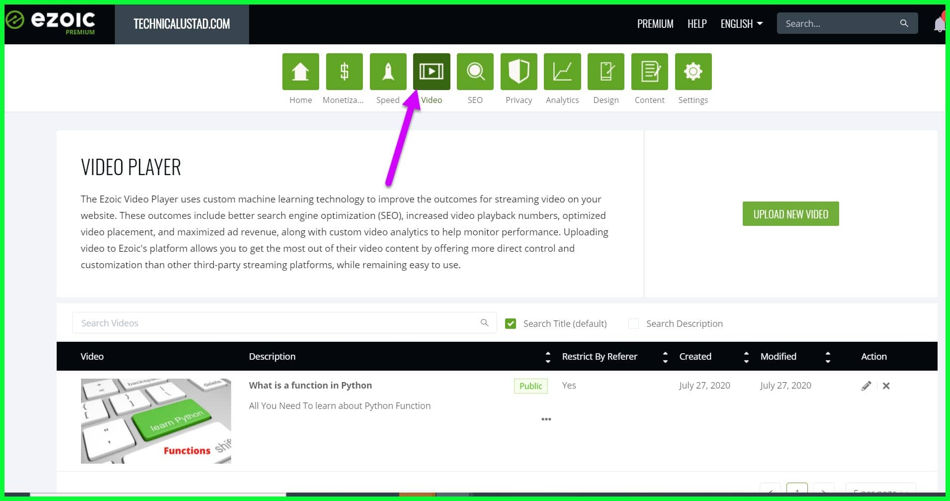Image resolution: width=950 pixels, height=501 pixels.
Task: Click the Public status badge
Action: [x=530, y=386]
